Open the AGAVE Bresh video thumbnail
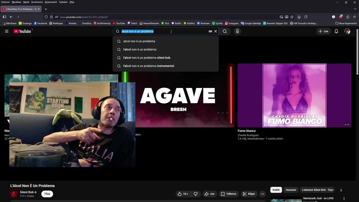 click(x=178, y=95)
